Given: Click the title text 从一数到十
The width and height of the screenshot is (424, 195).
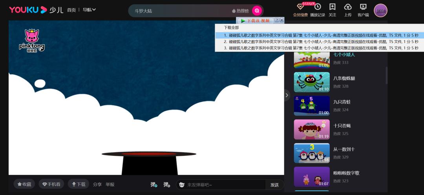Looking at the screenshot, I should (x=344, y=149).
